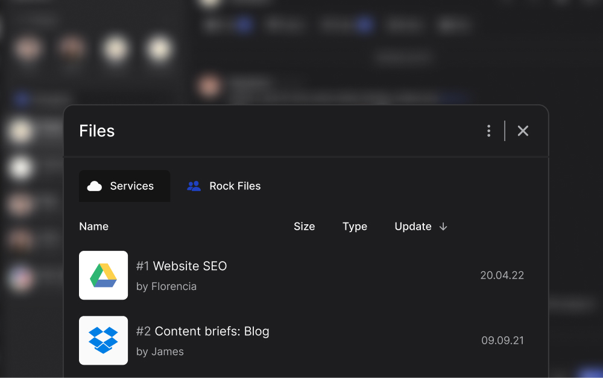Click the Google Drive icon next to Website SEO
The height and width of the screenshot is (378, 603).
pyautogui.click(x=103, y=276)
